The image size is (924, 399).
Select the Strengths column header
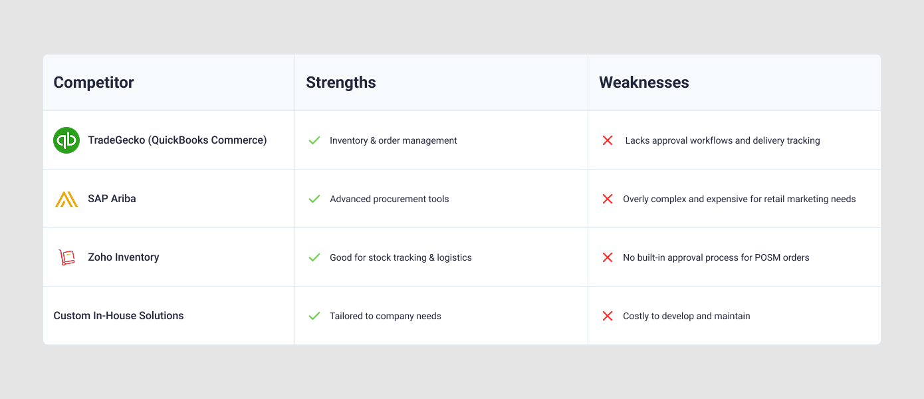[x=341, y=82]
